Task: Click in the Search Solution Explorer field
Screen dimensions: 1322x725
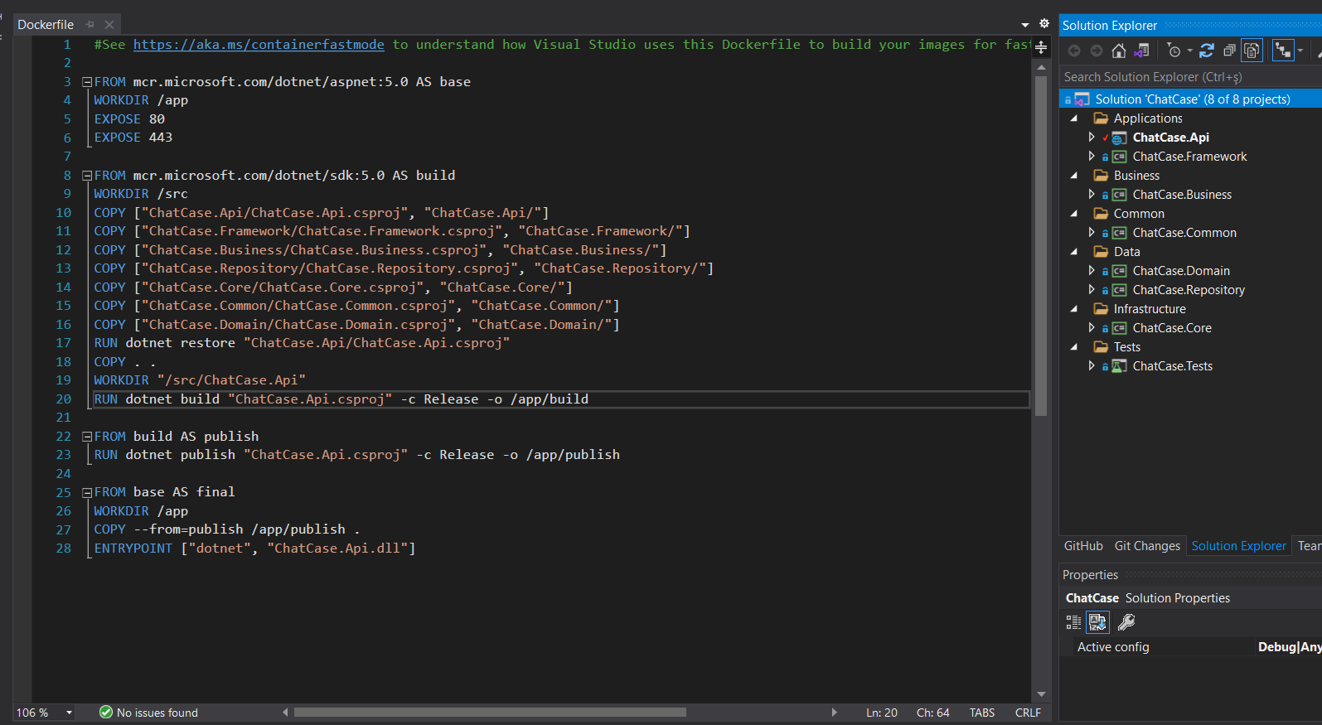Action: [x=1189, y=77]
